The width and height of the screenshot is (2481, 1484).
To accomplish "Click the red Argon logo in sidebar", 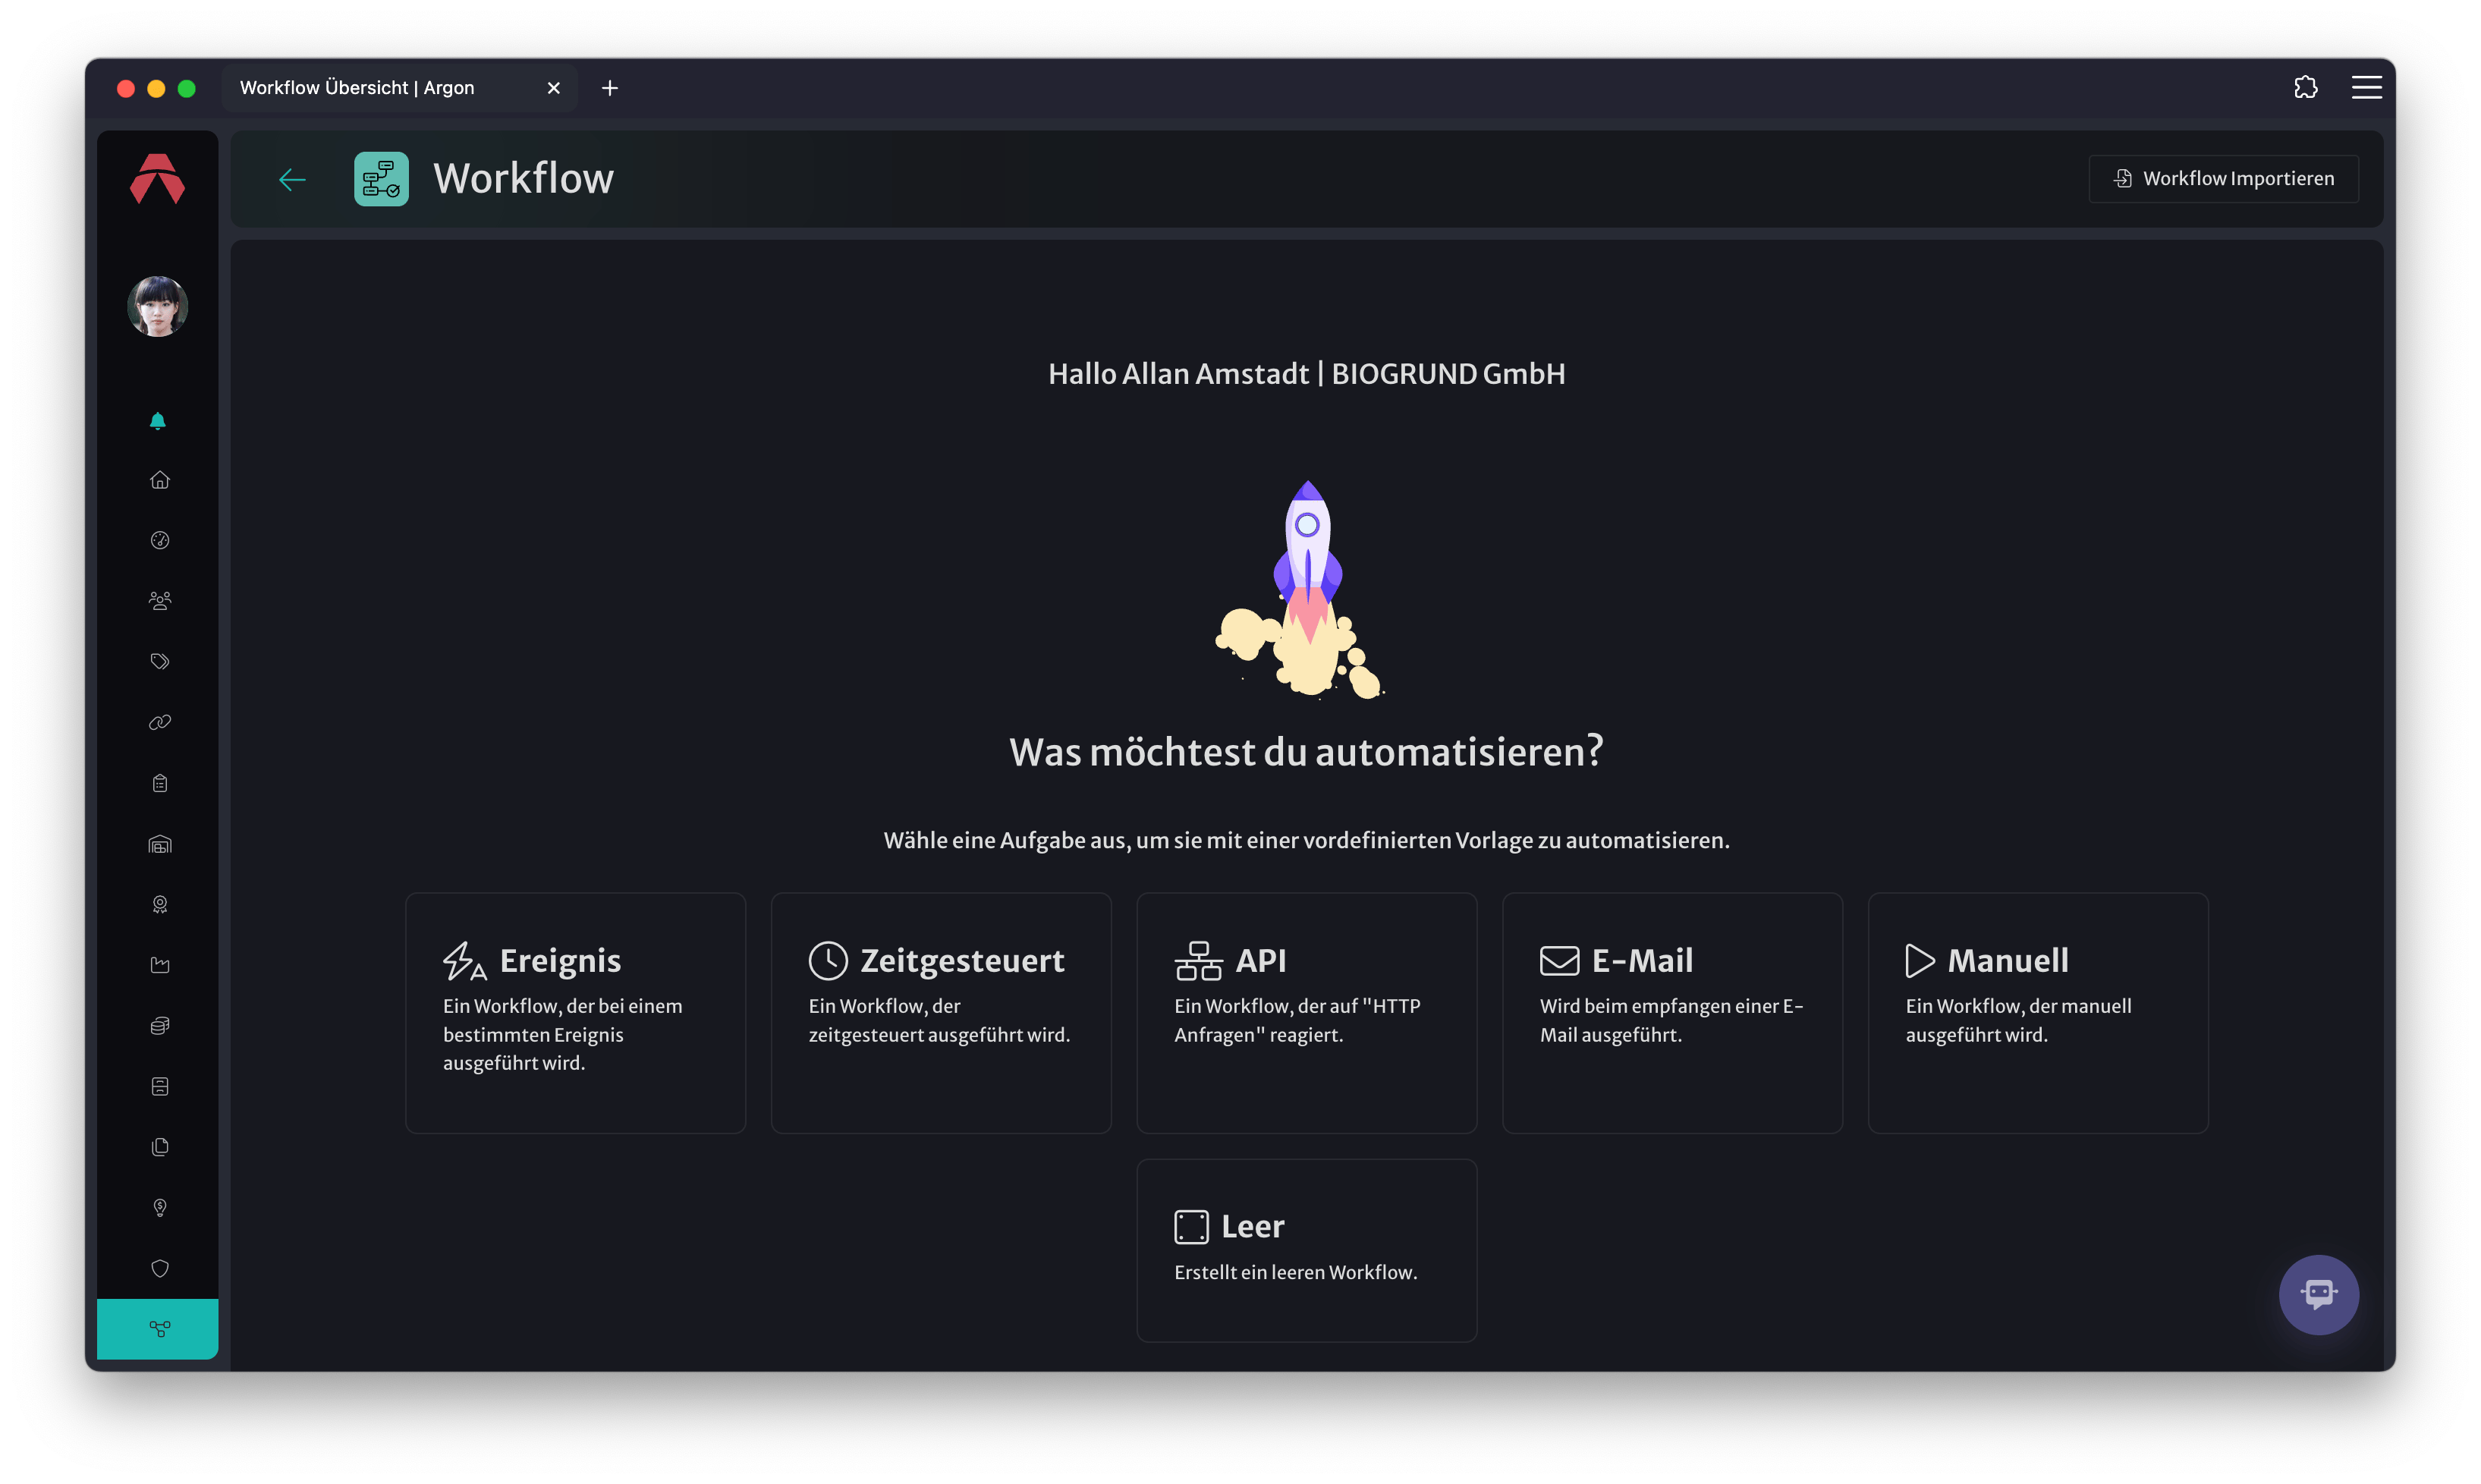I will 158,179.
